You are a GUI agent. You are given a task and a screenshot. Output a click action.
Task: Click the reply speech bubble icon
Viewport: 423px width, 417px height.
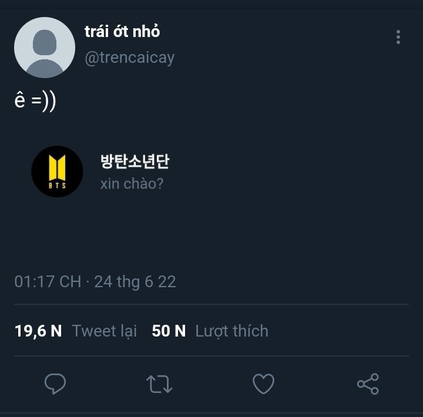click(x=55, y=384)
